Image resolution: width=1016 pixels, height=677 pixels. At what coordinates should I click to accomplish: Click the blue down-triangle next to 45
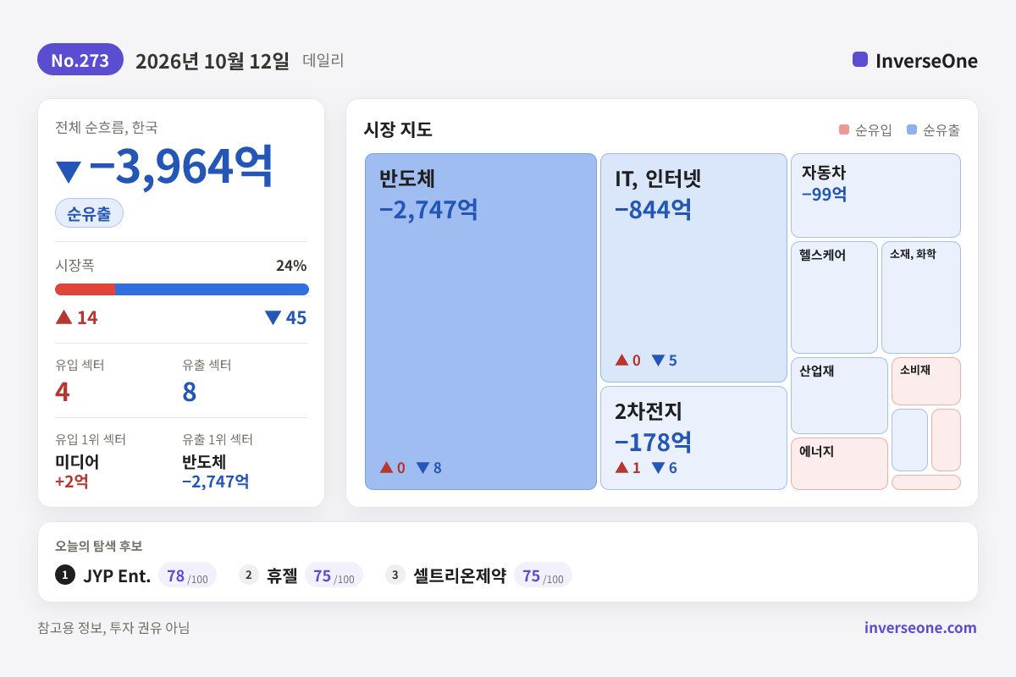[273, 317]
